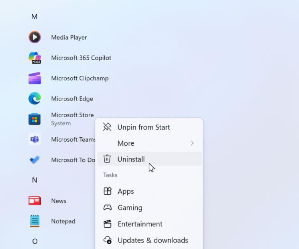
Task: Open the Notepad app icon
Action: coord(35,221)
